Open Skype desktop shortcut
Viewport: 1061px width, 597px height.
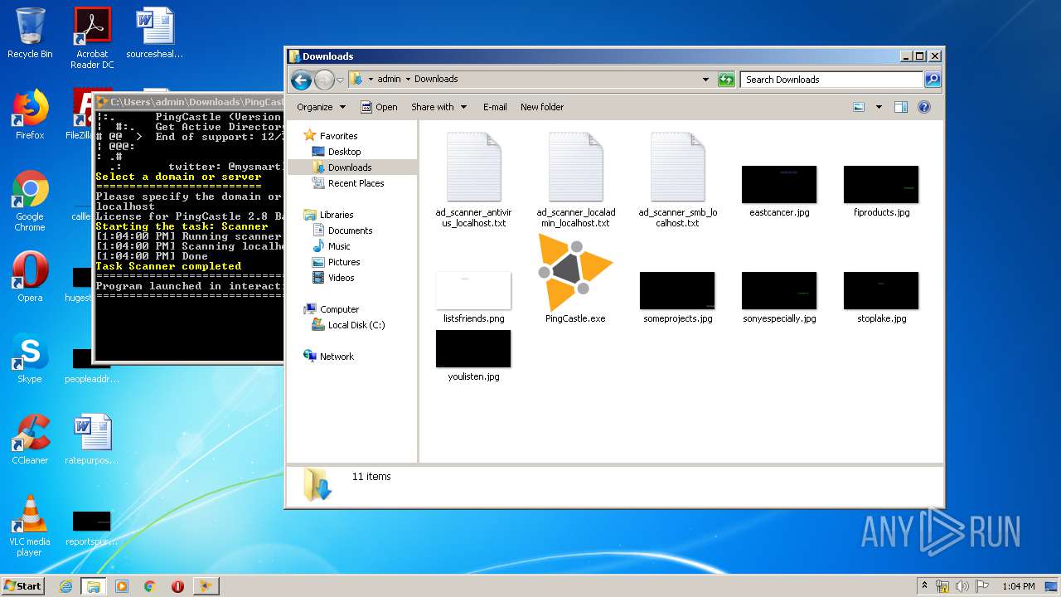[30, 358]
